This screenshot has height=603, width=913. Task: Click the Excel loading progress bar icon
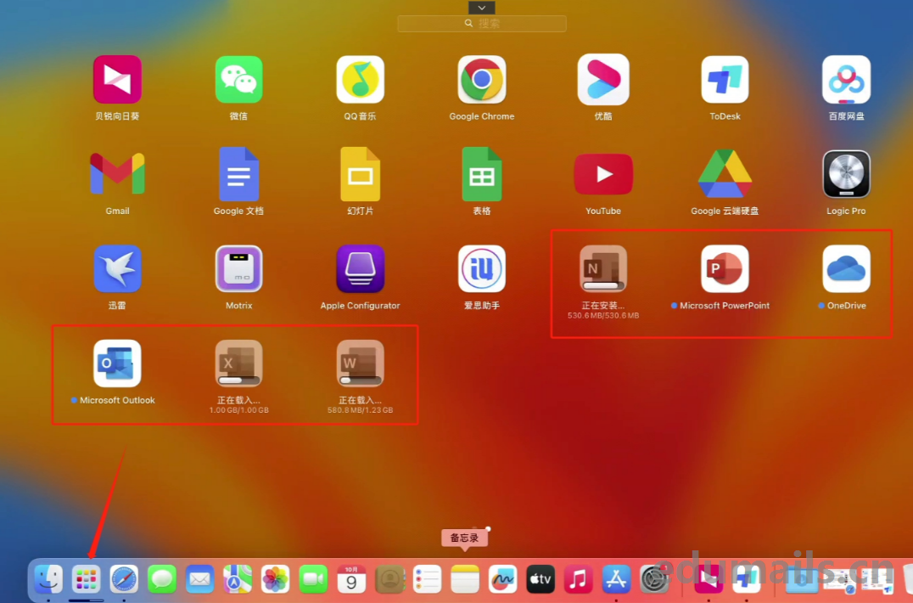pos(238,363)
